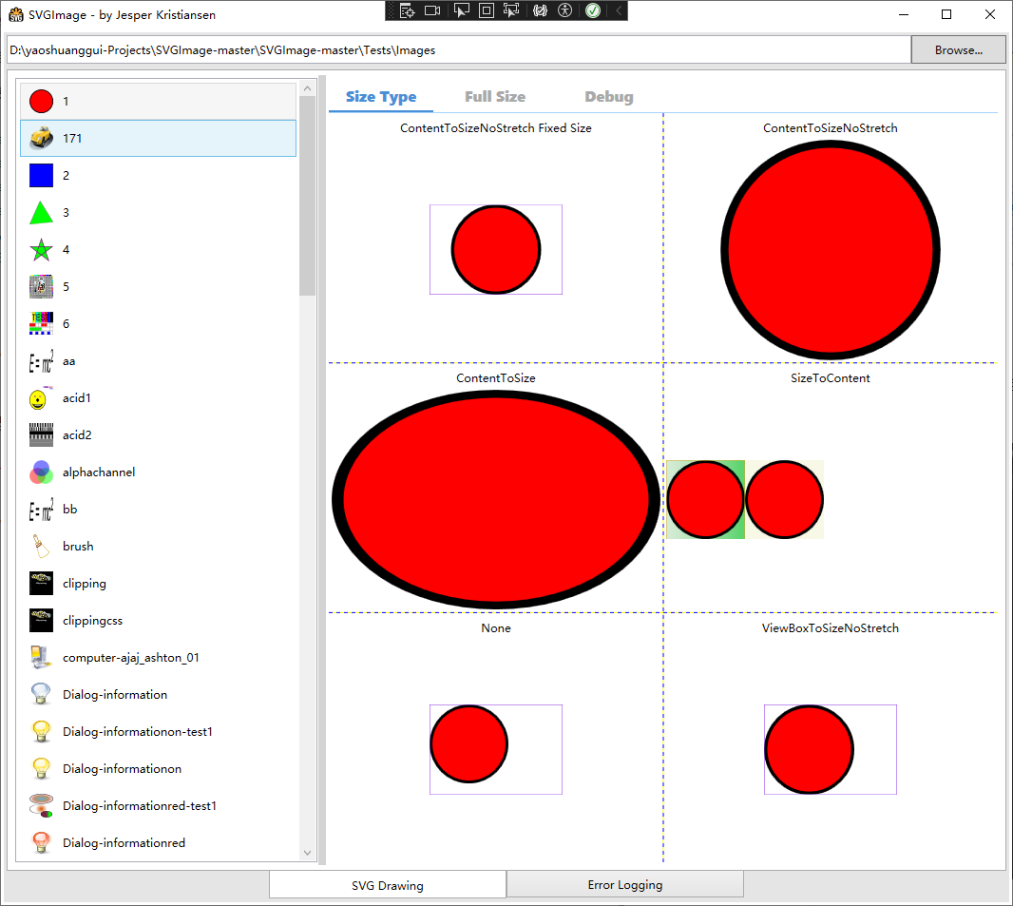Toggle the display layout adorners icon

[486, 10]
